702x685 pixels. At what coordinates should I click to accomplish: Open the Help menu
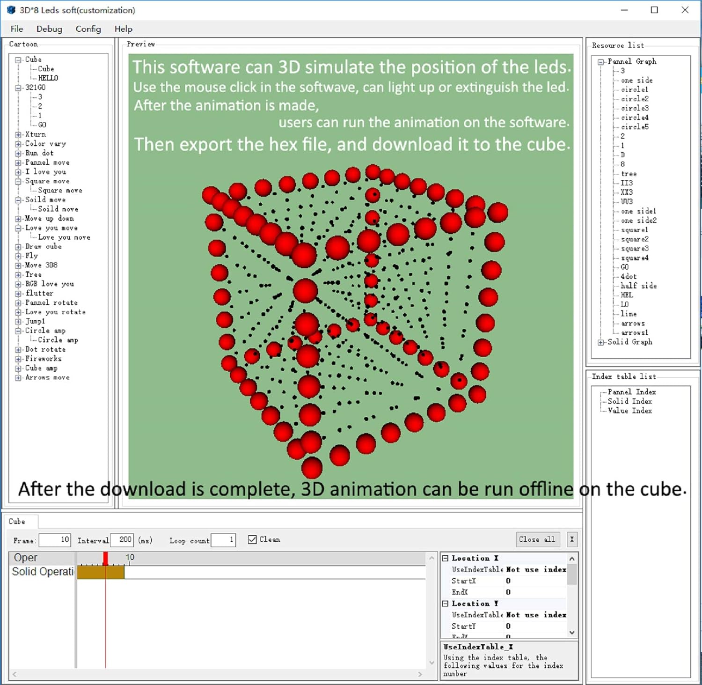point(123,29)
